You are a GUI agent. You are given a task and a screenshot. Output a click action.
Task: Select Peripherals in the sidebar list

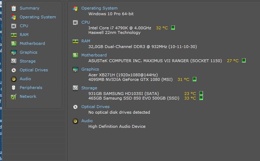[x=31, y=88]
